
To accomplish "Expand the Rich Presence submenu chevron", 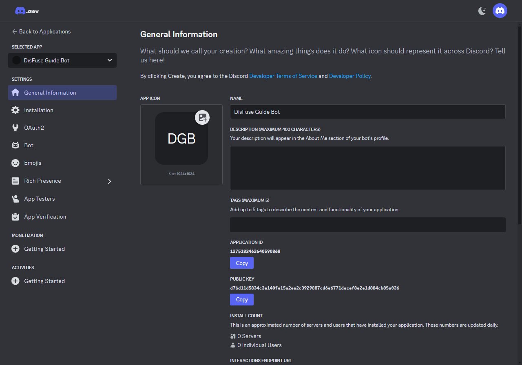I will tap(109, 181).
